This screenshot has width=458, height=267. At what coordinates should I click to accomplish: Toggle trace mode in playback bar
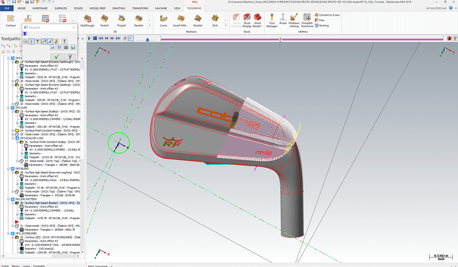(125, 38)
